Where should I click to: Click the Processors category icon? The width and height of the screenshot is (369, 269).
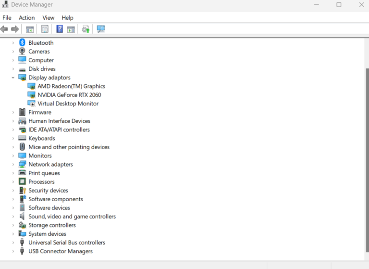[22, 182]
